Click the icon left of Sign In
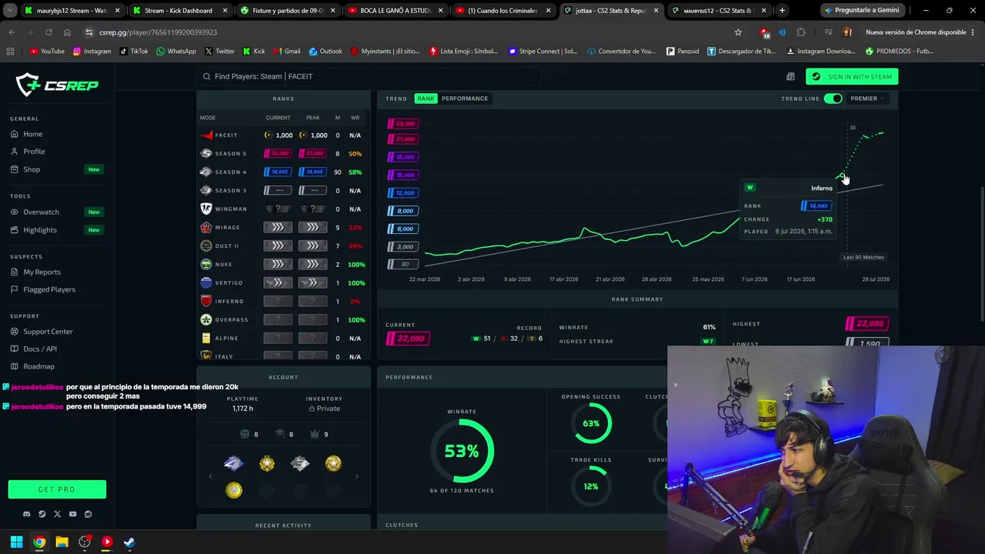Screen dimensions: 985x554 tap(790, 77)
